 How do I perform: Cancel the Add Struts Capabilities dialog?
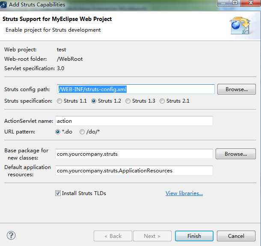click(x=236, y=236)
